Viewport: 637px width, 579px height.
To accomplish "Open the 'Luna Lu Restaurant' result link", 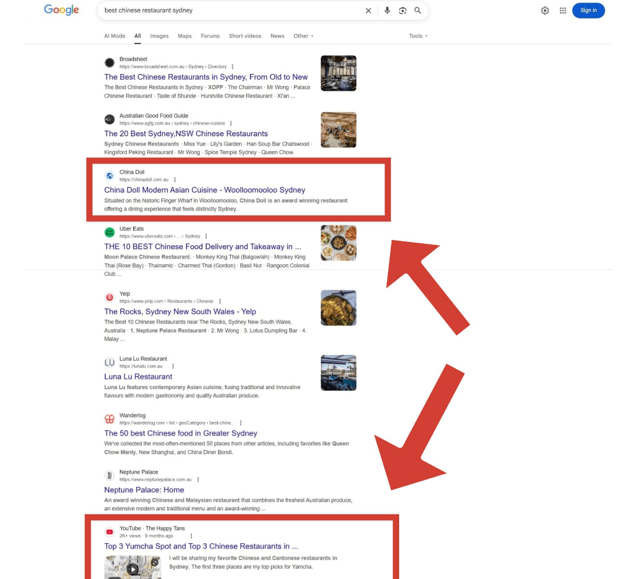I will click(x=138, y=377).
